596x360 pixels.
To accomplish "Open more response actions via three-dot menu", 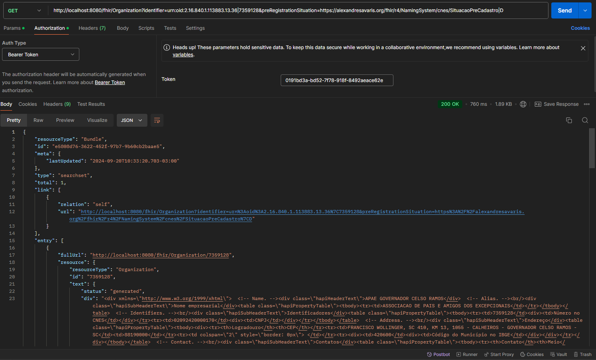I will pos(587,104).
